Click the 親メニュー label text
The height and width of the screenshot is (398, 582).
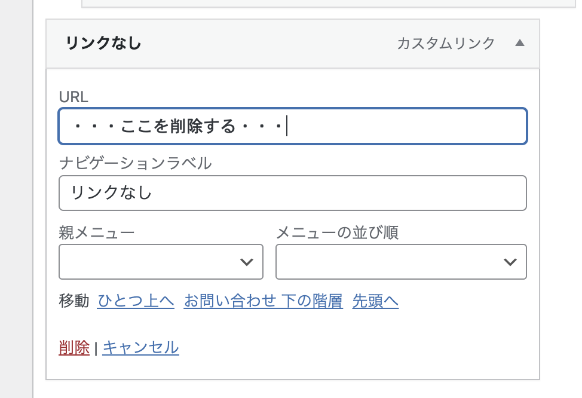pos(97,232)
